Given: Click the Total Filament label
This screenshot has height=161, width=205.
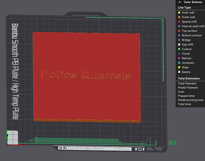Looking at the screenshot, I should [187, 83].
